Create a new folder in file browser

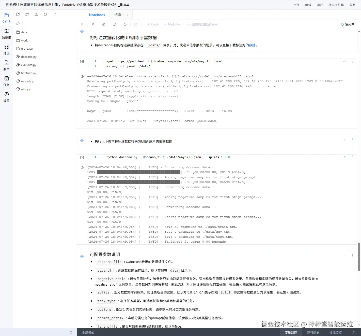(27, 14)
